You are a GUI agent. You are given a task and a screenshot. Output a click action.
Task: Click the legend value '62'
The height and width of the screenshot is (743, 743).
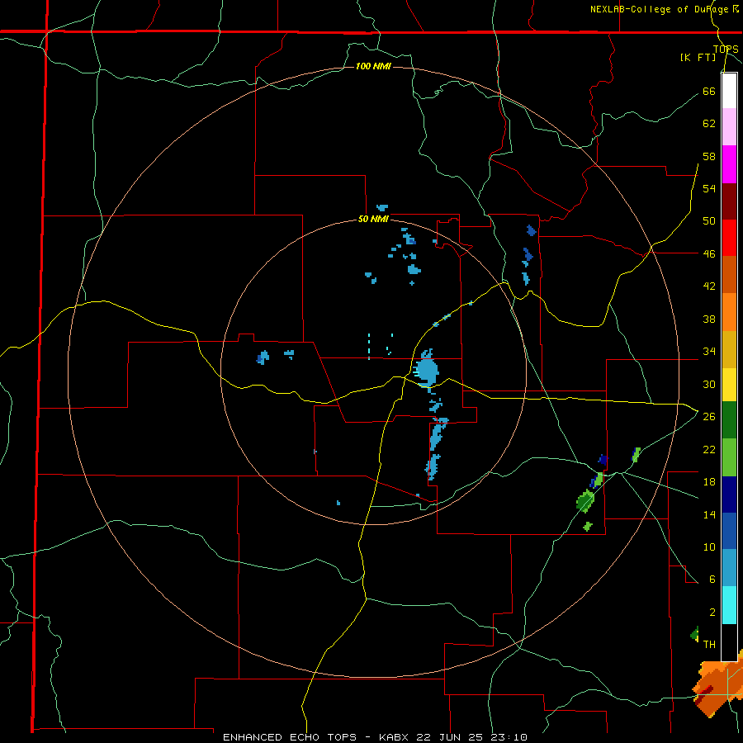(709, 124)
